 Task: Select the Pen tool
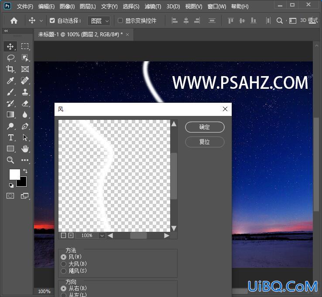25,126
